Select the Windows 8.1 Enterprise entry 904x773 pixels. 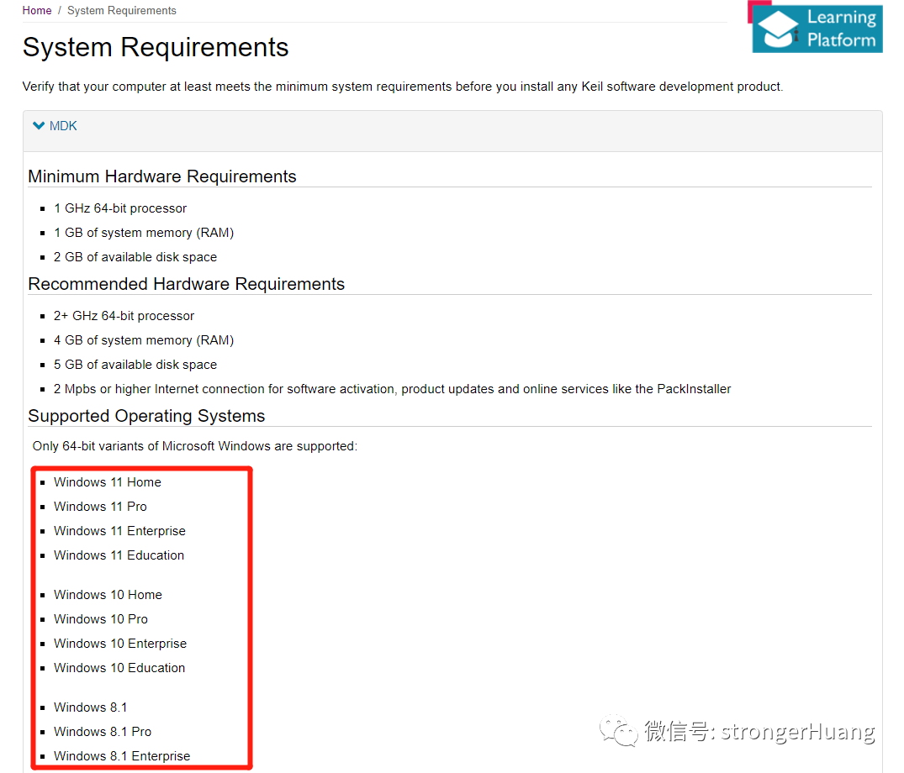click(x=122, y=755)
